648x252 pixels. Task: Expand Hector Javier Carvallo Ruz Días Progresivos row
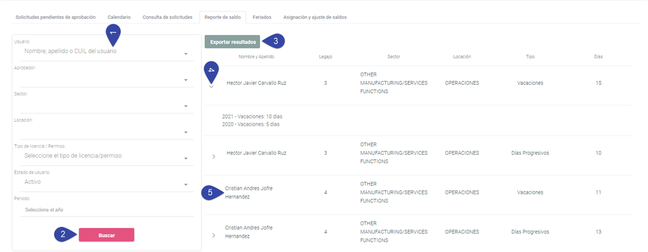(213, 157)
